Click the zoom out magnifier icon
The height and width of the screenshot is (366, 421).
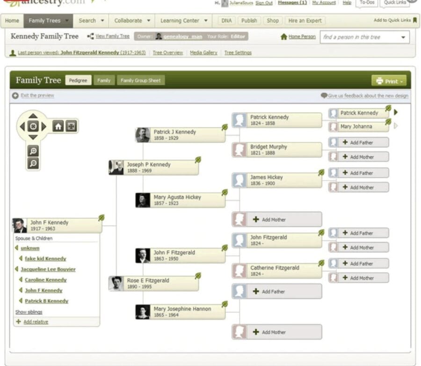(33, 163)
